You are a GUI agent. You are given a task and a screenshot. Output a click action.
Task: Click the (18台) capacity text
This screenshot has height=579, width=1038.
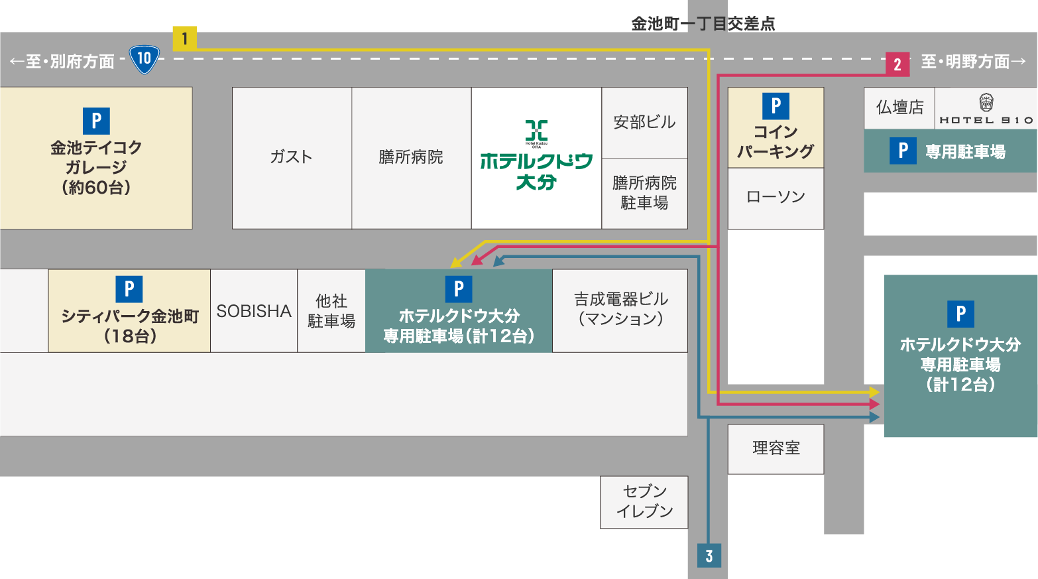click(x=130, y=336)
